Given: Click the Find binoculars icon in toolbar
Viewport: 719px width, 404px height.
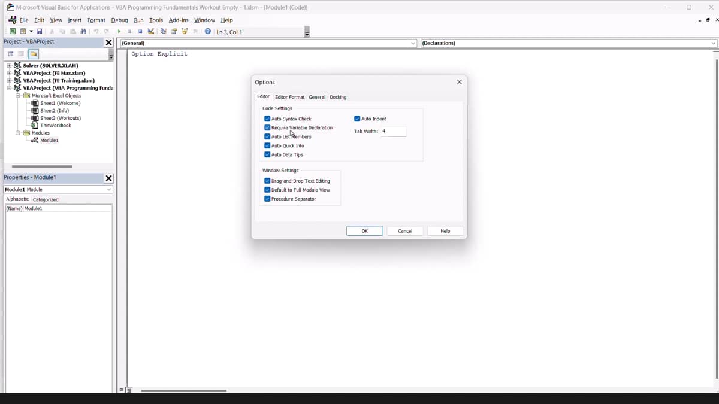Looking at the screenshot, I should tap(83, 31).
